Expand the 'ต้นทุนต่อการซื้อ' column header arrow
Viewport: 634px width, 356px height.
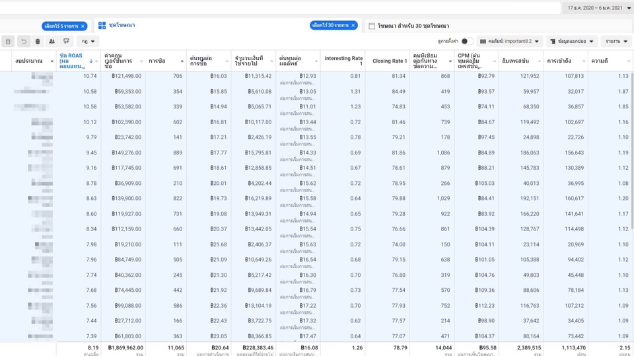(227, 61)
